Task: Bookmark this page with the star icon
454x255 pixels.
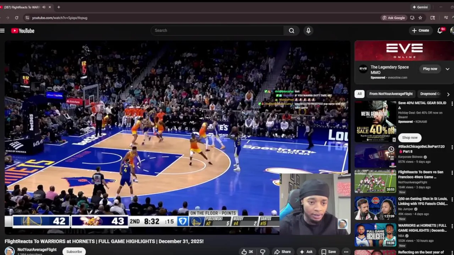Action: (420, 18)
